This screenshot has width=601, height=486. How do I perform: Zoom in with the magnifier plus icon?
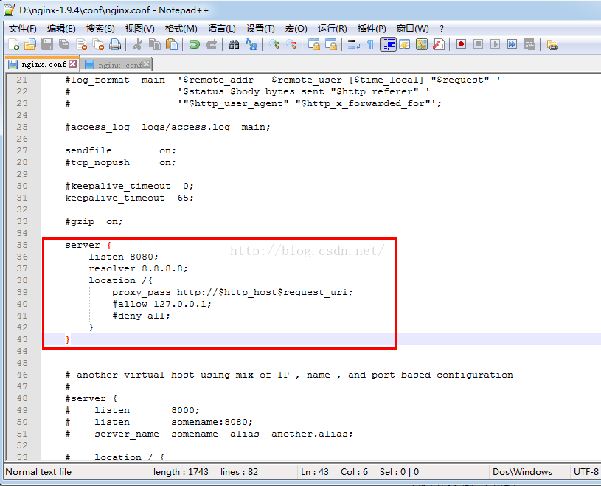coord(274,44)
